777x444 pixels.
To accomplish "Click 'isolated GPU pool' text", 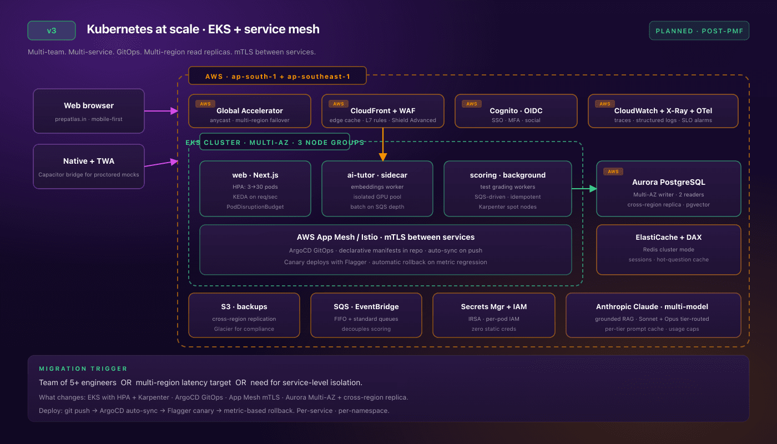I will [x=377, y=196].
